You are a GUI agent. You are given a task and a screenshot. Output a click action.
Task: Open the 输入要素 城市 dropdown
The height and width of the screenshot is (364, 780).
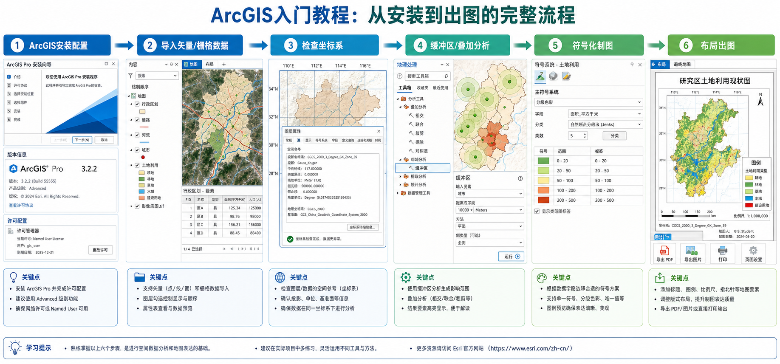point(489,194)
